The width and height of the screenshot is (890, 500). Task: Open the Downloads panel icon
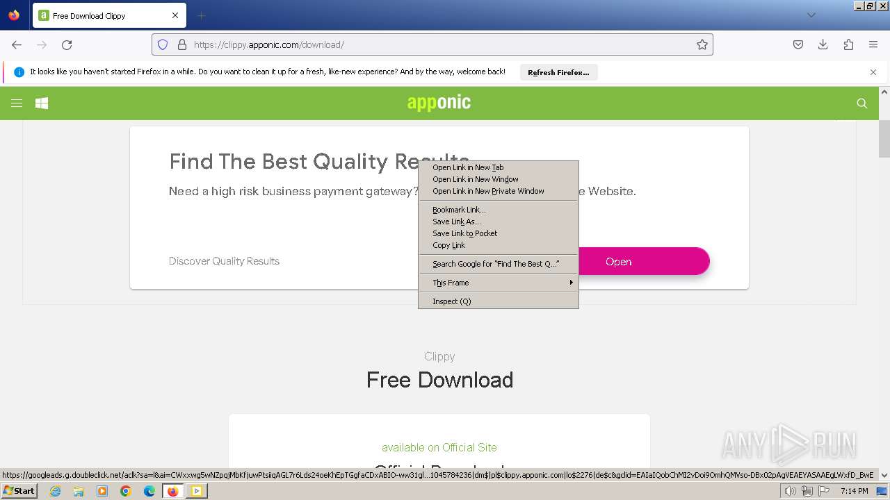[823, 44]
